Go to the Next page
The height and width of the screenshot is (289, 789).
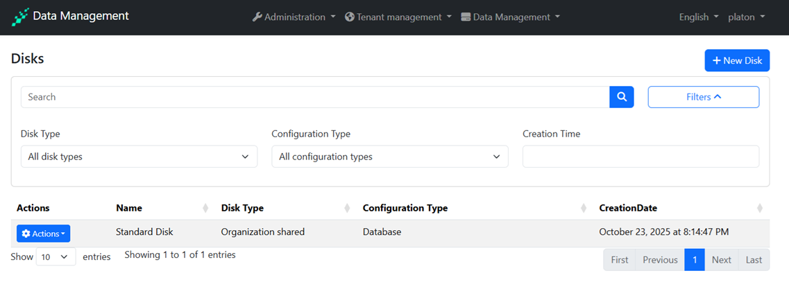pyautogui.click(x=721, y=260)
